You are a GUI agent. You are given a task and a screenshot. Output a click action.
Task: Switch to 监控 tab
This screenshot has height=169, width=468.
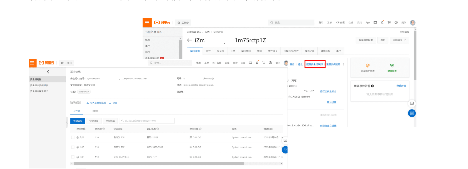click(208, 51)
